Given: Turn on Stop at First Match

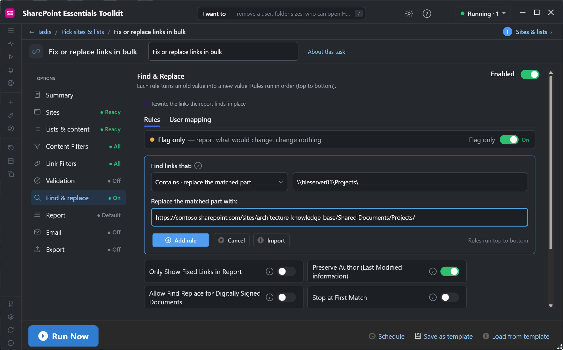Looking at the screenshot, I should (449, 297).
